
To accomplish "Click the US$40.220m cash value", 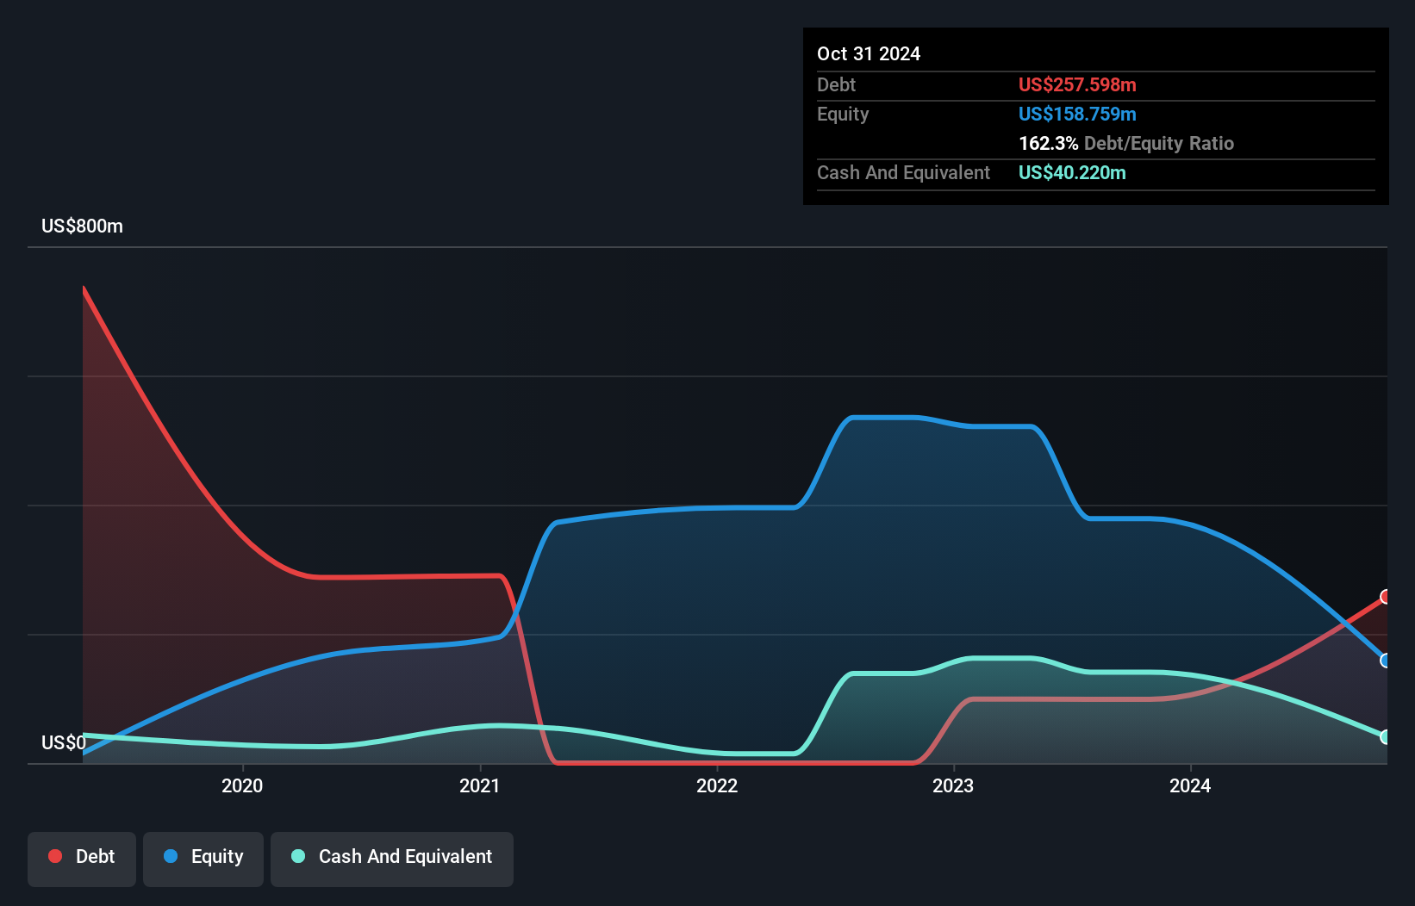I will pos(1072,172).
